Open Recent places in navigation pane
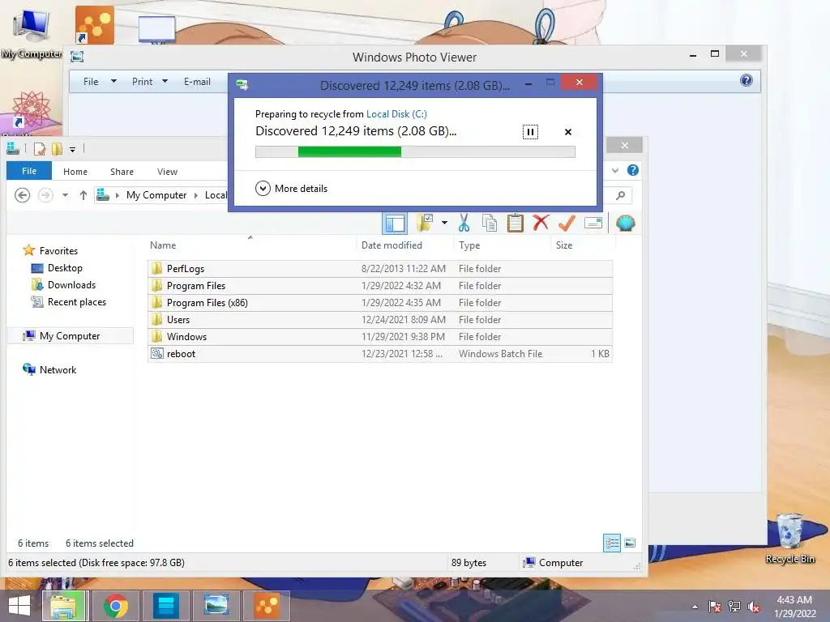This screenshot has width=830, height=622. (x=69, y=302)
